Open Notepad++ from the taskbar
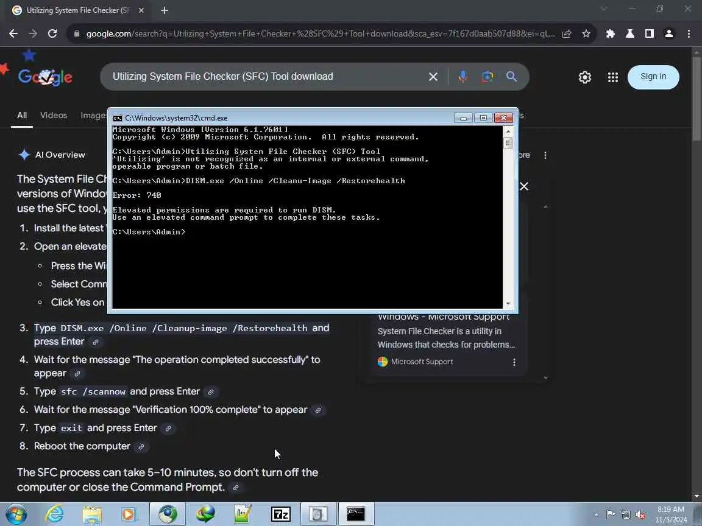This screenshot has width=702, height=526. [x=243, y=514]
